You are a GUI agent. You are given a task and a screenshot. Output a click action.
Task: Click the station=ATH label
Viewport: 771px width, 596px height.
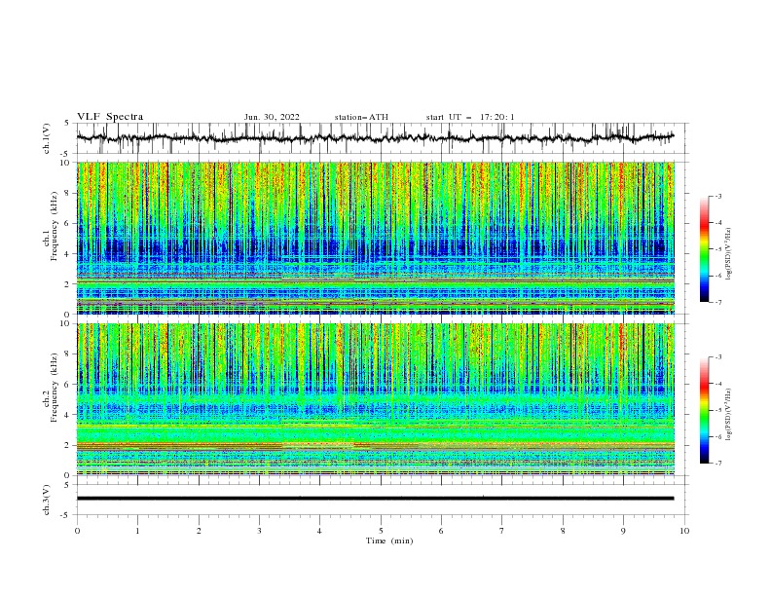[361, 117]
